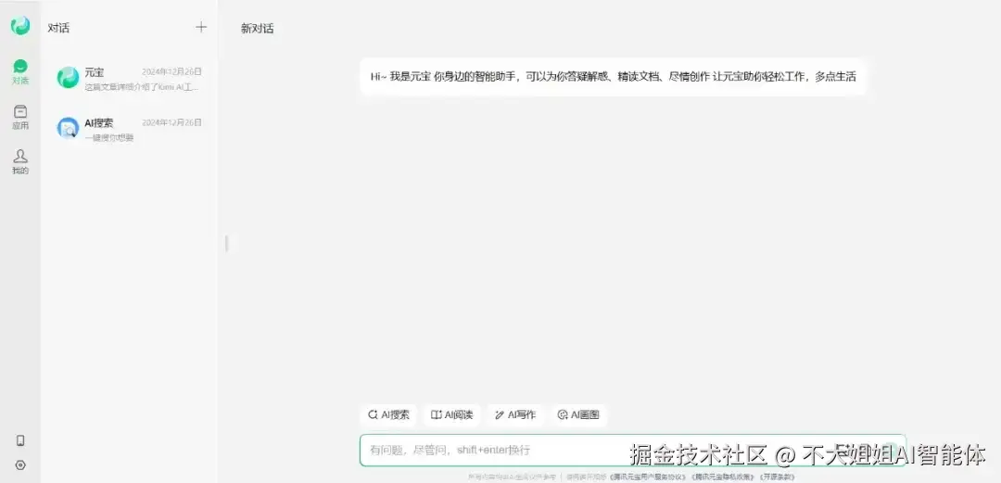The height and width of the screenshot is (483, 1001).
Task: Open 开源条款 link in footer
Action: [777, 477]
